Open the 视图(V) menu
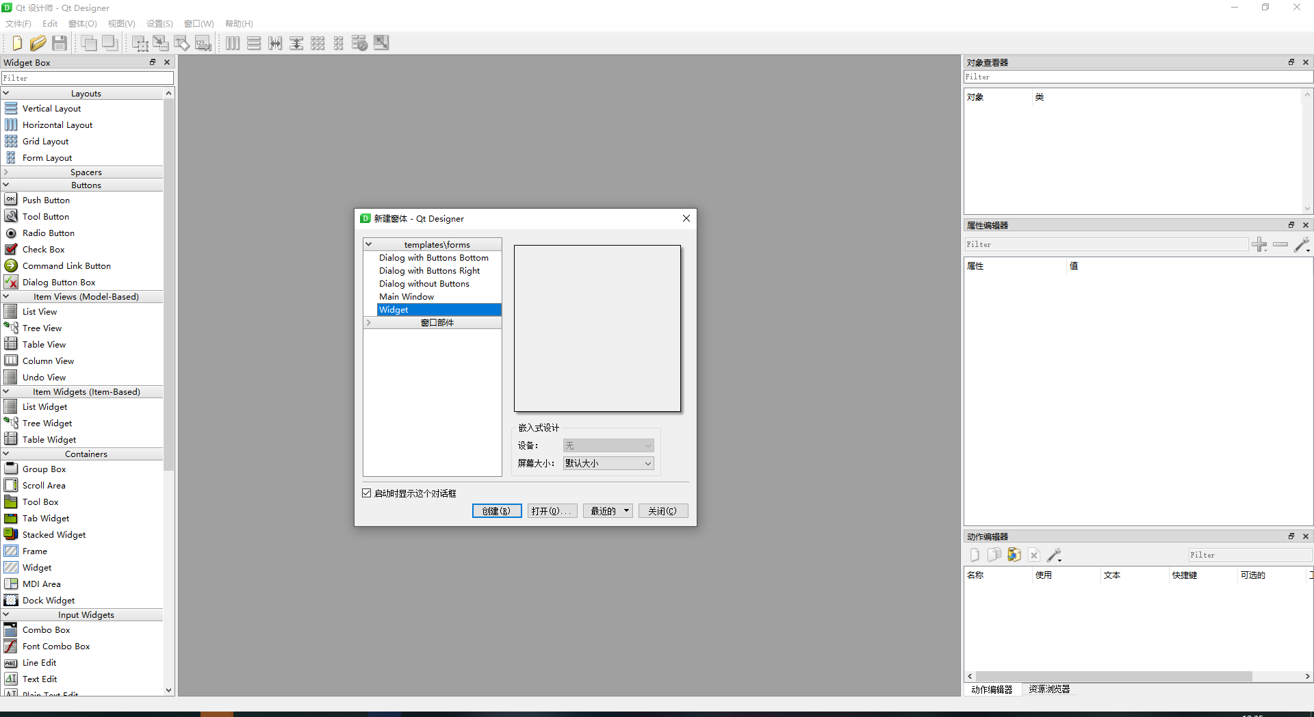1314x717 pixels. coord(121,24)
